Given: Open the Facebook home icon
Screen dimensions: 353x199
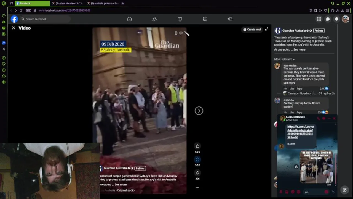Looking at the screenshot, I should 129,19.
